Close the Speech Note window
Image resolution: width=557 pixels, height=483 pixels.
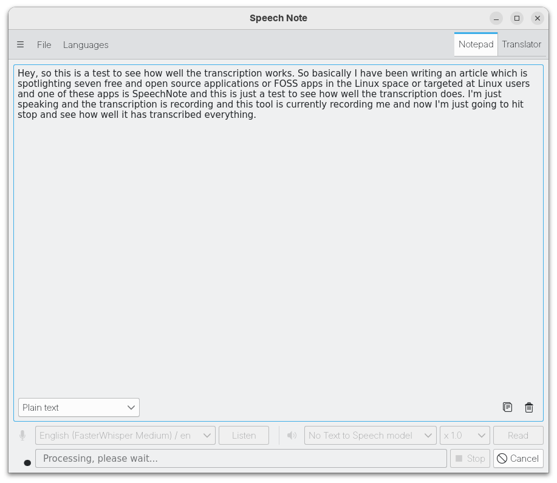pyautogui.click(x=538, y=18)
